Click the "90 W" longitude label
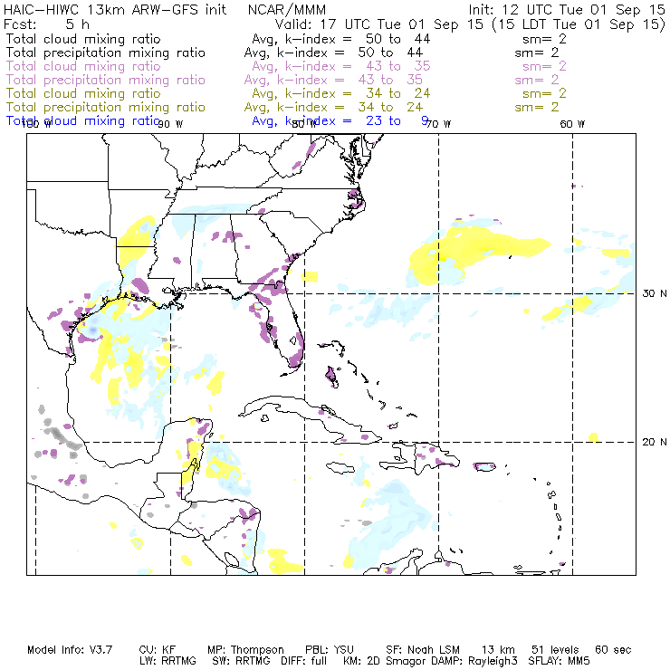The width and height of the screenshot is (670, 670). click(170, 124)
